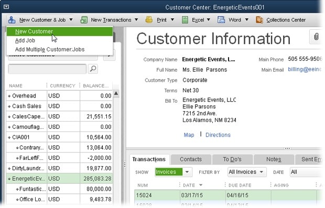The height and width of the screenshot is (208, 325).
Task: Click the NUM column header
Action: [x=143, y=185]
